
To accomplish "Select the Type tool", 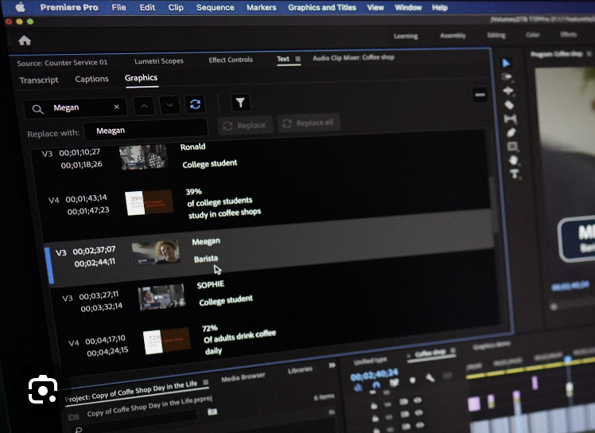I will point(515,173).
